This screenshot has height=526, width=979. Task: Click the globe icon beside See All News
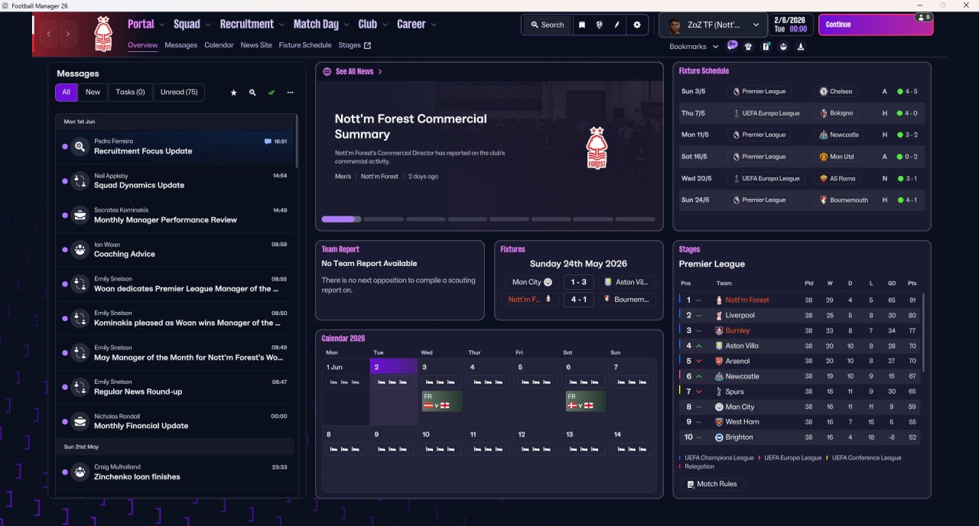[x=327, y=71]
